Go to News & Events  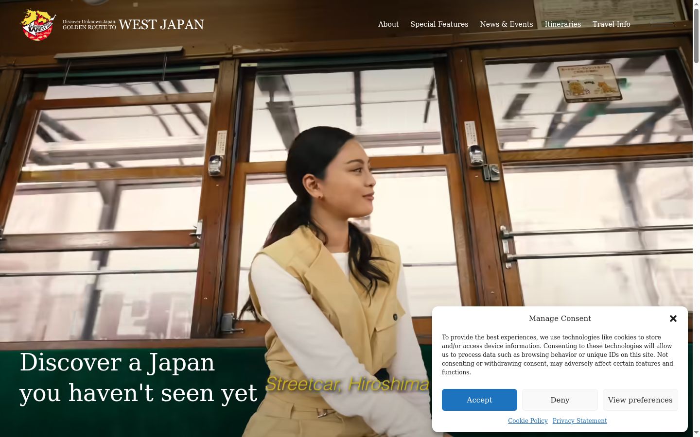(507, 24)
